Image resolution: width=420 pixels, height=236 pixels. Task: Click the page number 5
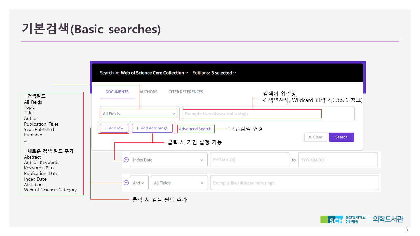pyautogui.click(x=407, y=229)
